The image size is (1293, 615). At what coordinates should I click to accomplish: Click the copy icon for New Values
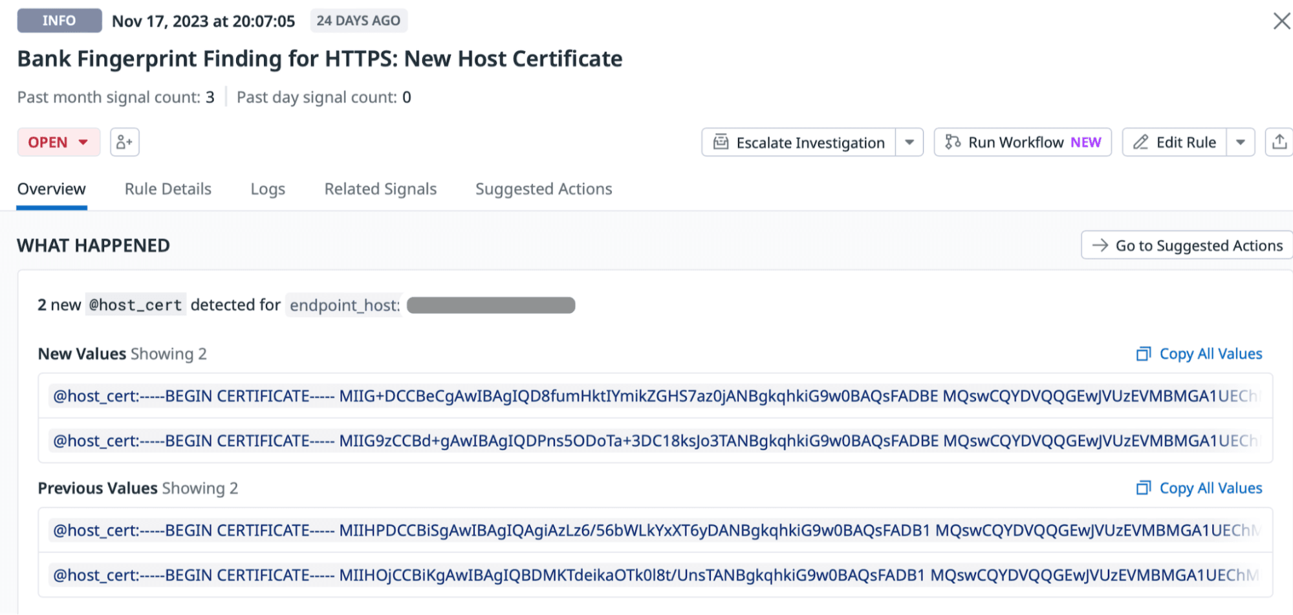pyautogui.click(x=1144, y=354)
